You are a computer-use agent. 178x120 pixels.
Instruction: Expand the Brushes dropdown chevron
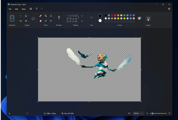[x=59, y=21]
